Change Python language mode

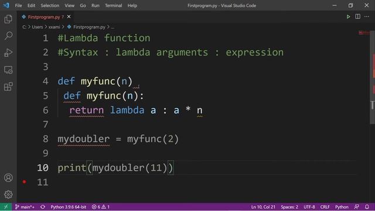click(x=342, y=207)
